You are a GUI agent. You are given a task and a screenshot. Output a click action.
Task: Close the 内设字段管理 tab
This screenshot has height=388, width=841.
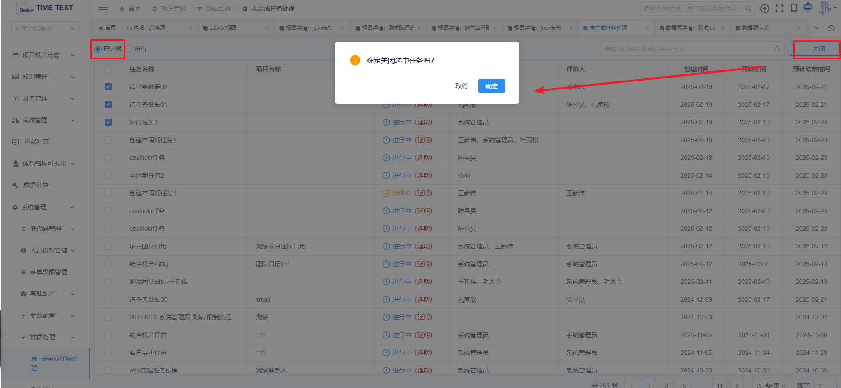191,28
